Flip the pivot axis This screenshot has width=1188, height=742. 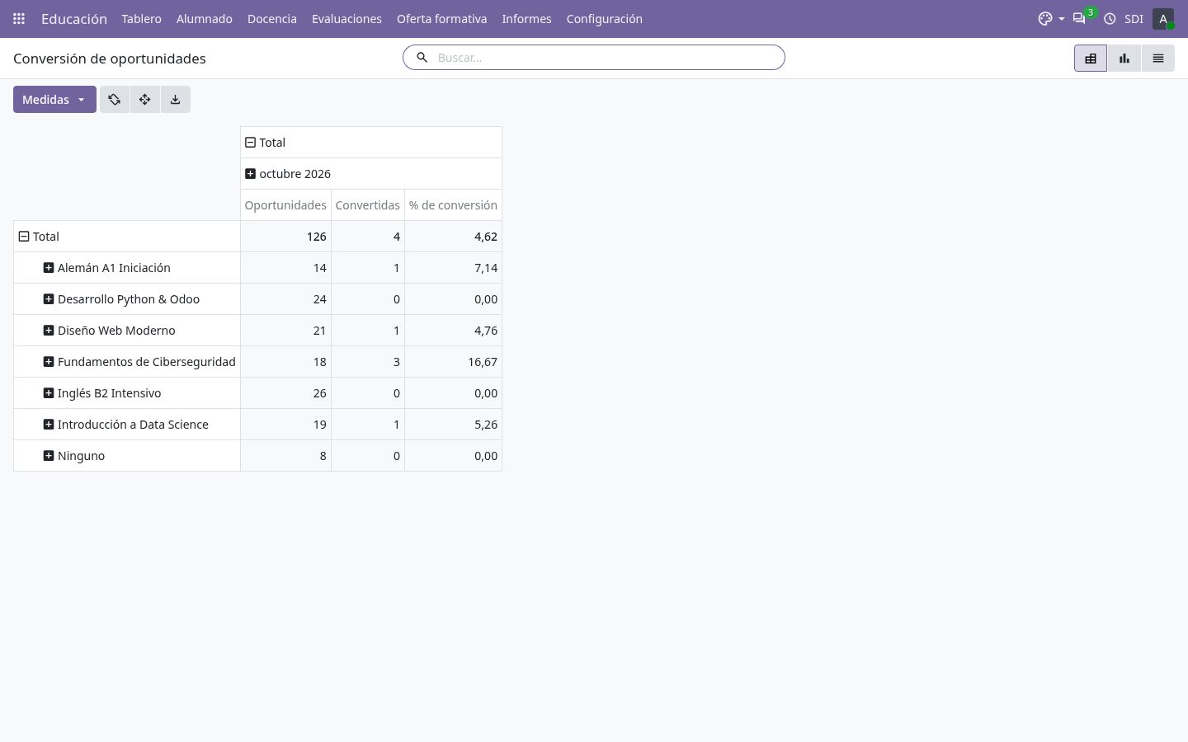click(115, 100)
